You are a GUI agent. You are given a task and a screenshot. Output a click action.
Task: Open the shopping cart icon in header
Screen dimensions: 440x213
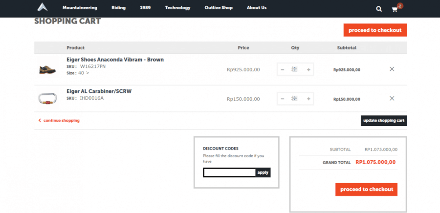(395, 9)
